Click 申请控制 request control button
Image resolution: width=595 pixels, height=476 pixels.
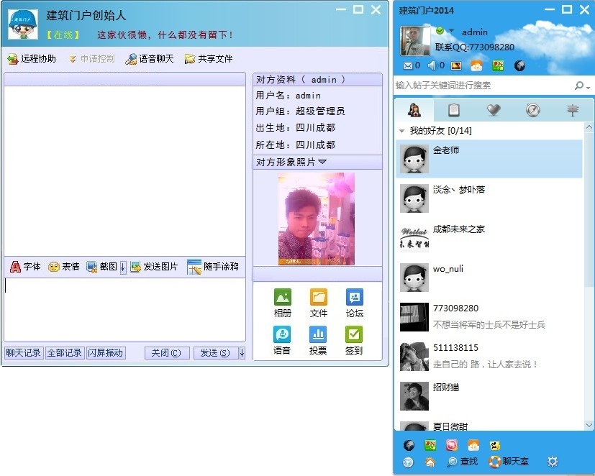click(x=92, y=59)
